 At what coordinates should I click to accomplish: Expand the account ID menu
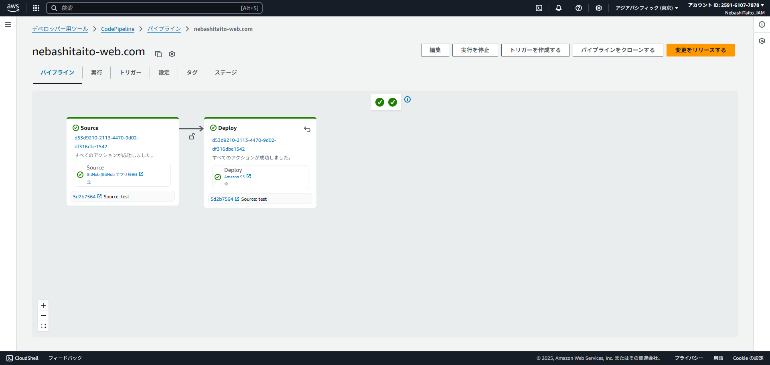coord(726,5)
